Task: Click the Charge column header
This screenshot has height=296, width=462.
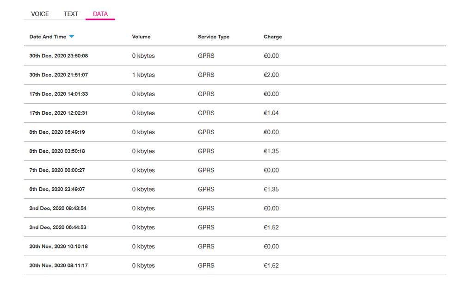Action: pos(272,37)
